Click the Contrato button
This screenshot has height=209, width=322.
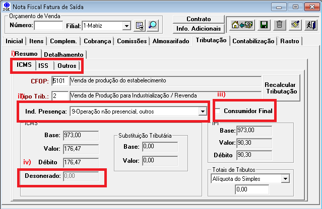pyautogui.click(x=199, y=19)
